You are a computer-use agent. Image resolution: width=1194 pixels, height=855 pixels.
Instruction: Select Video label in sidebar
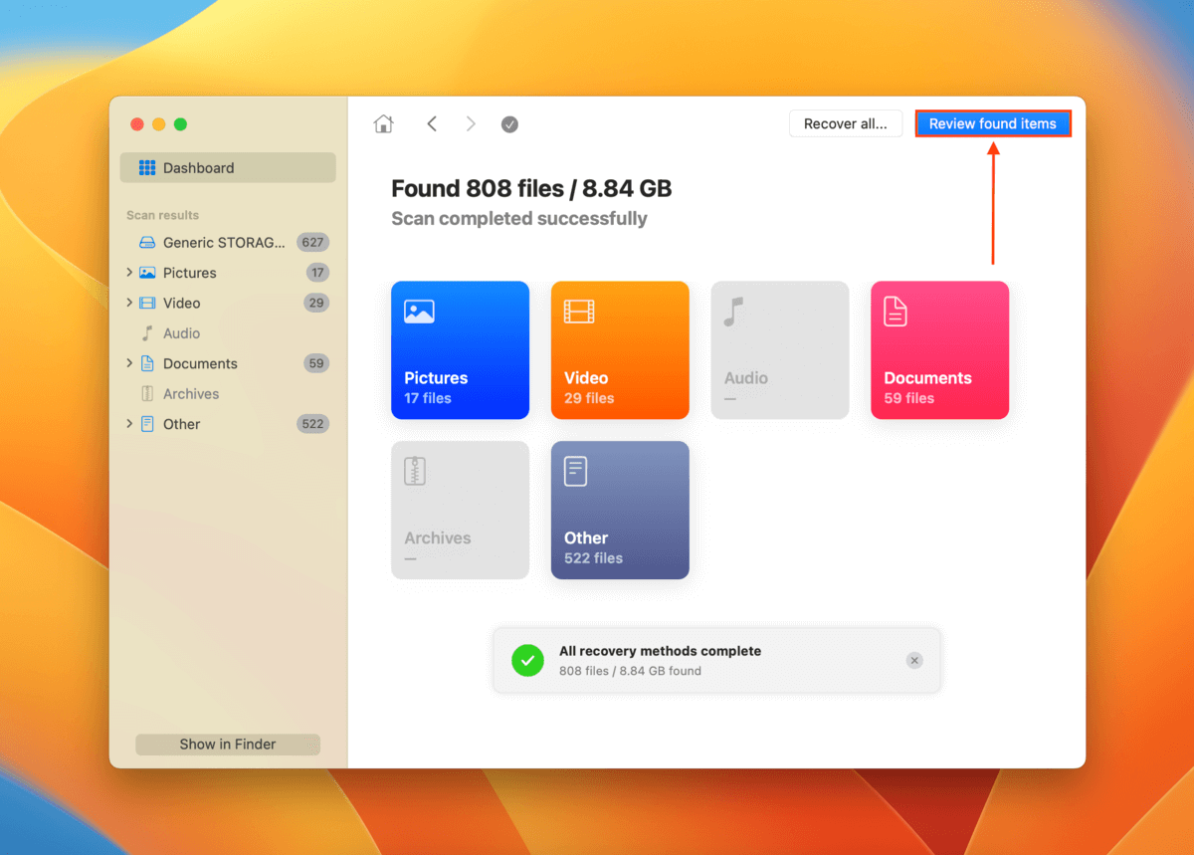[x=182, y=303]
